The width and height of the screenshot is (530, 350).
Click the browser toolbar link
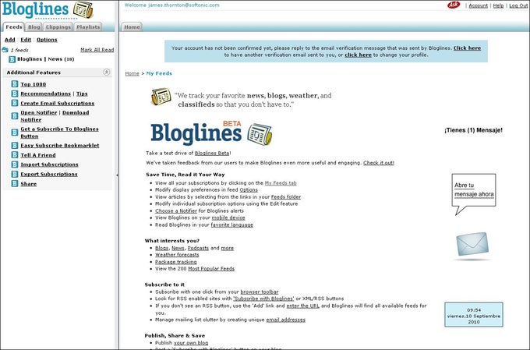click(260, 292)
